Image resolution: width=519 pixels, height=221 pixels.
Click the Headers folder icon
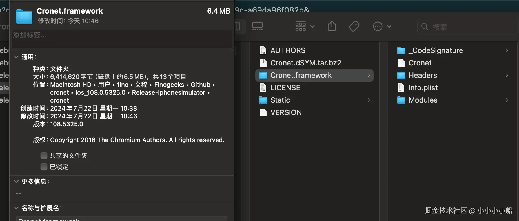tap(401, 75)
